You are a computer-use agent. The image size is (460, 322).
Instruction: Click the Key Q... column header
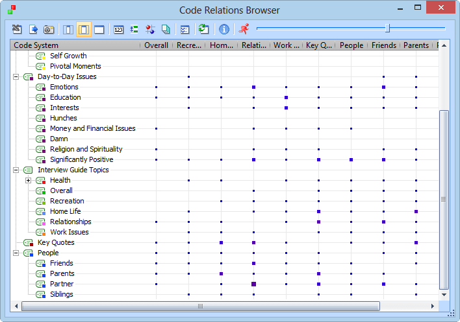319,45
